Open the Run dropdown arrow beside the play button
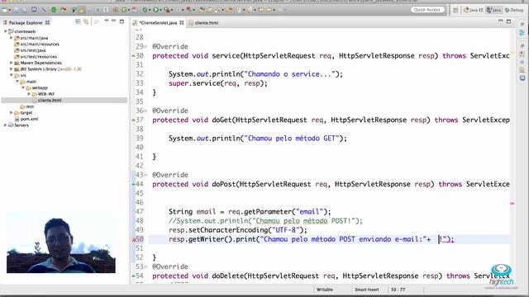 pos(160,10)
